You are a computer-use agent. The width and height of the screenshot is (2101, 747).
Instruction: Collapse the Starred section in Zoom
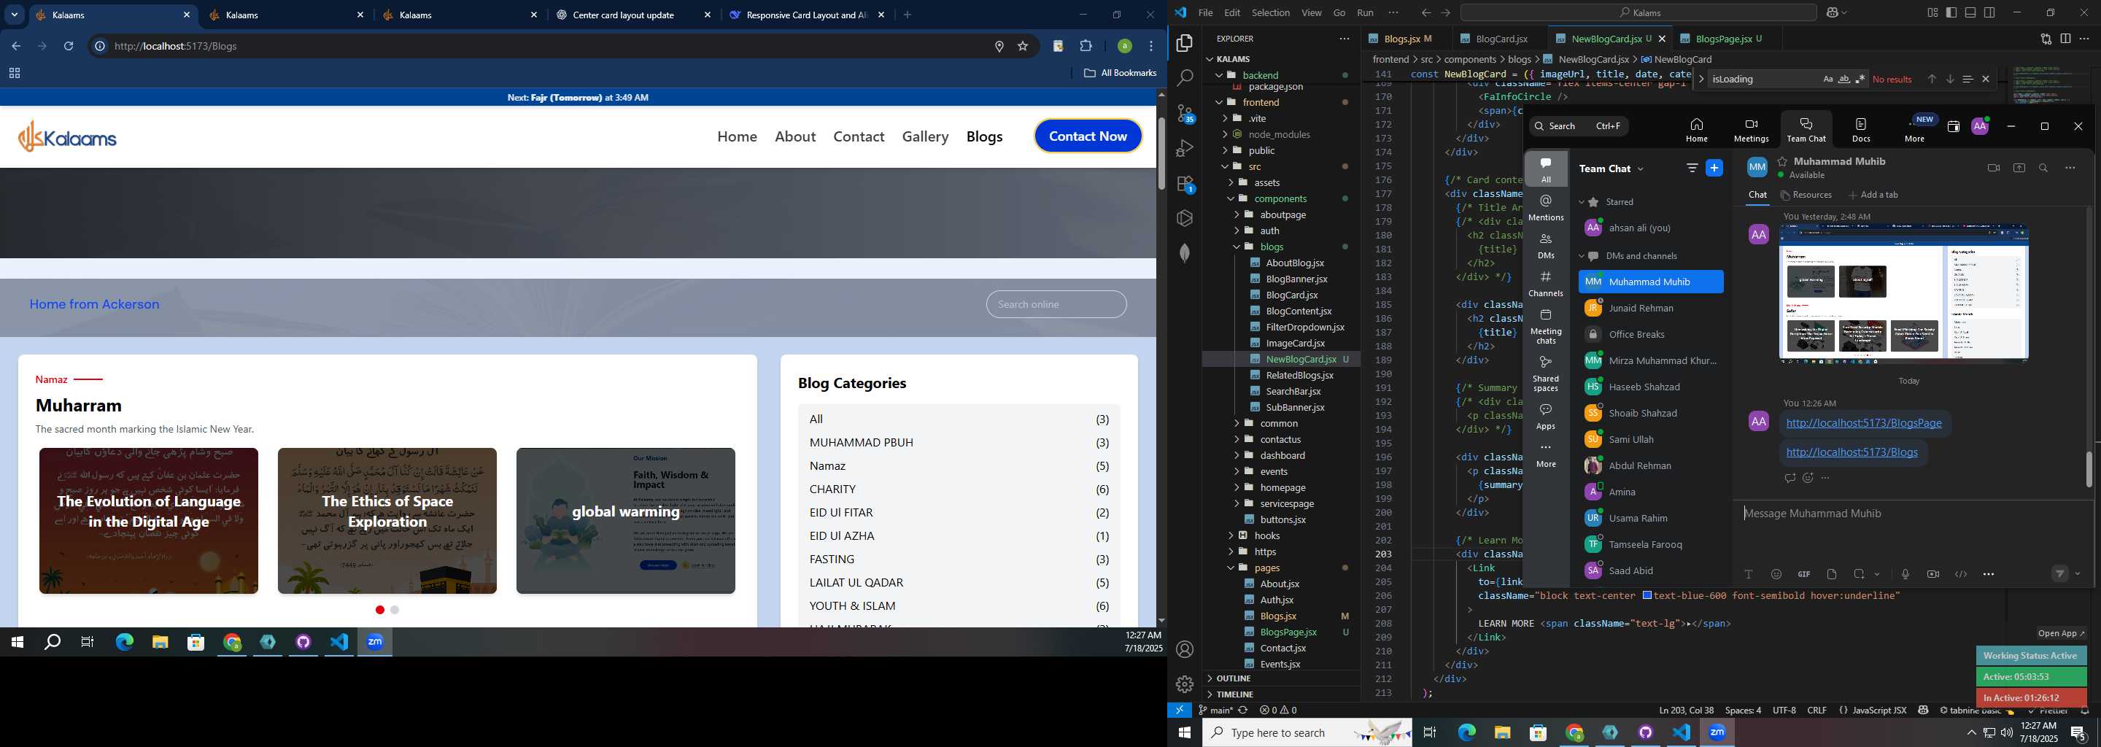pyautogui.click(x=1582, y=202)
